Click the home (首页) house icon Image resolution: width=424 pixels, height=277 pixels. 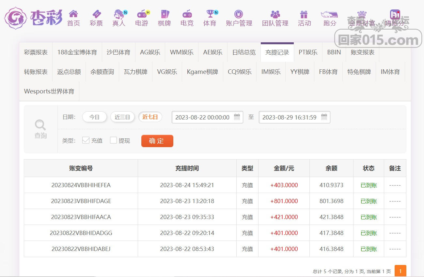tap(73, 14)
